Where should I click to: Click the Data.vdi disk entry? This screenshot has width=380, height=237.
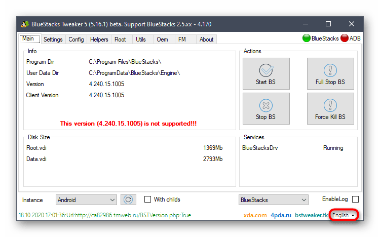click(x=36, y=159)
